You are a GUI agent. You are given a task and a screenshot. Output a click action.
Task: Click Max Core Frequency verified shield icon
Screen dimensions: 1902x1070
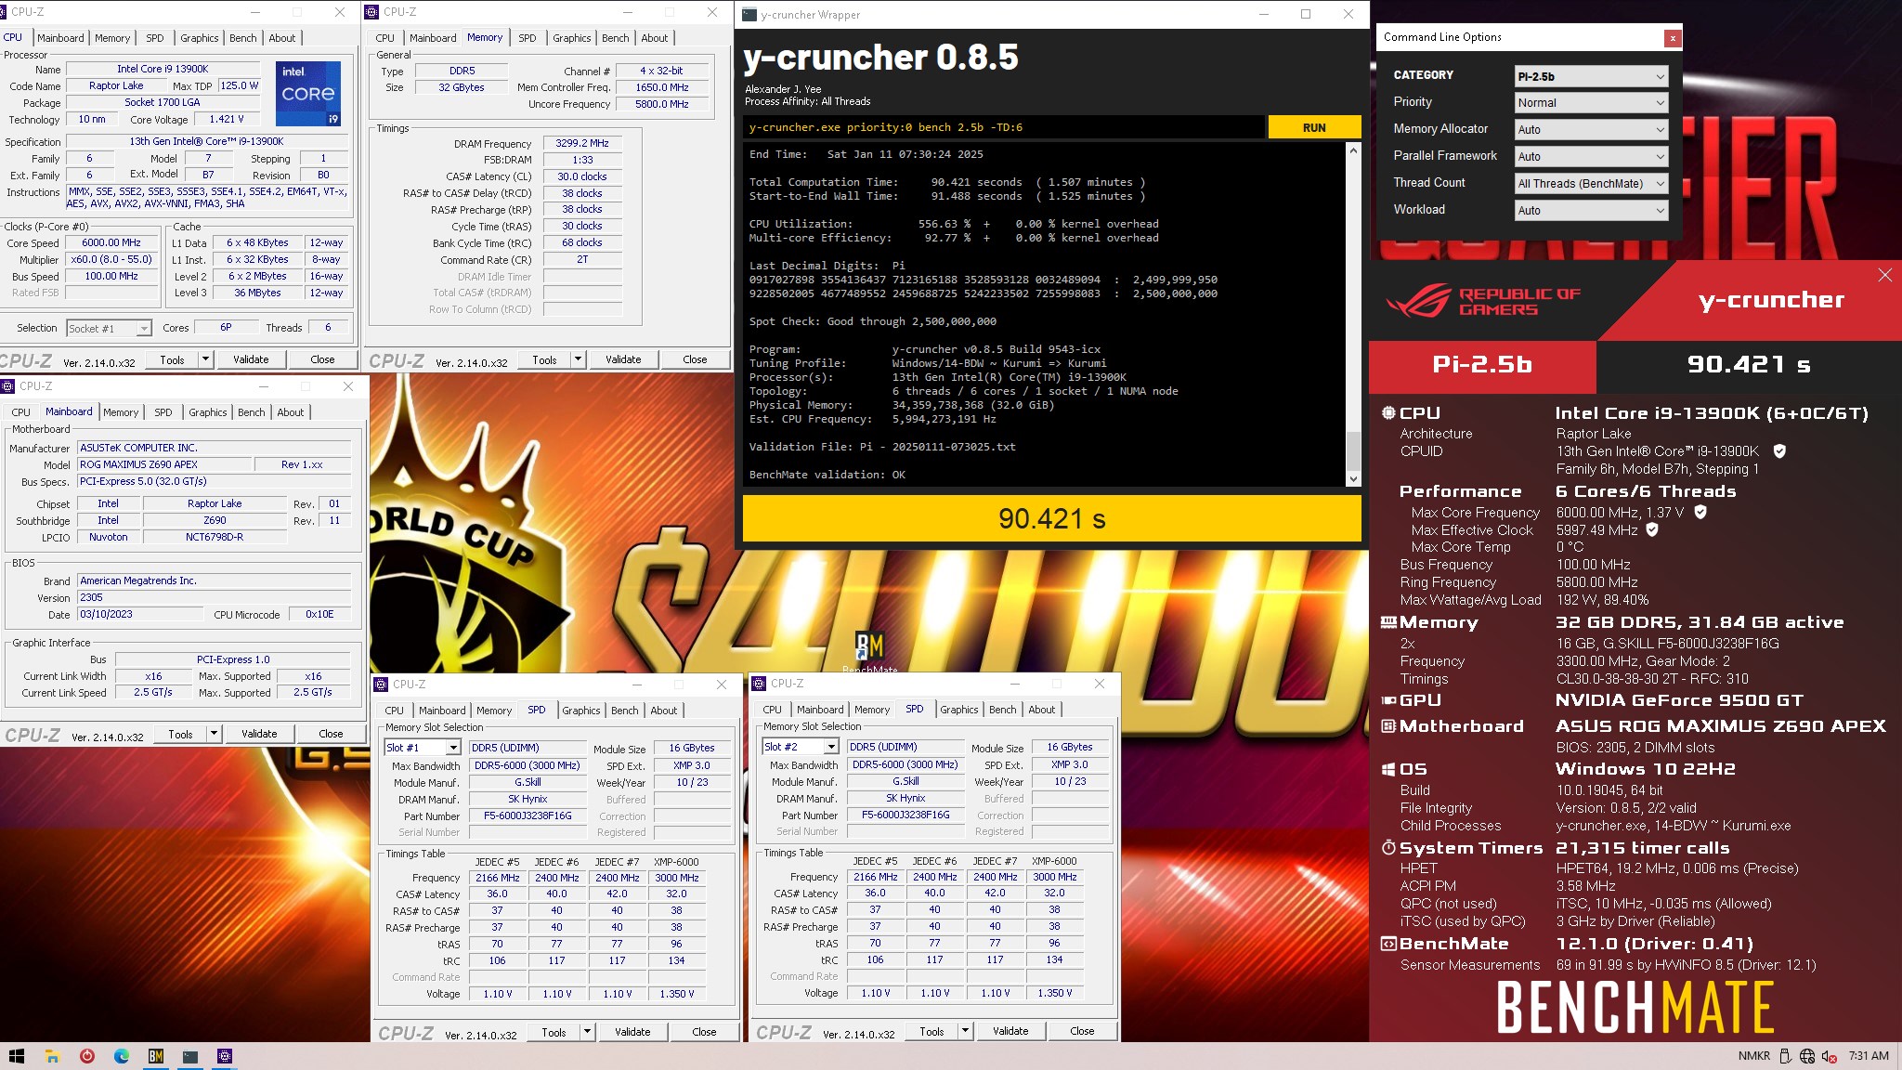[x=1700, y=512]
